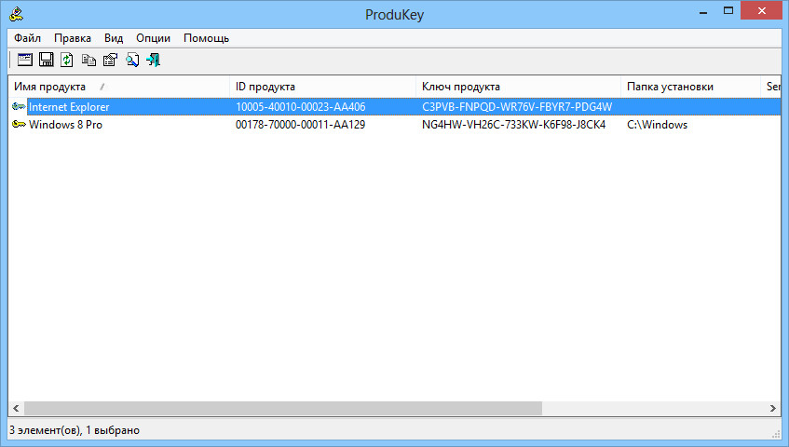Screen dimensions: 789x447
Task: Click the left arrow of the horizontal scrollbar
Action: (x=16, y=408)
